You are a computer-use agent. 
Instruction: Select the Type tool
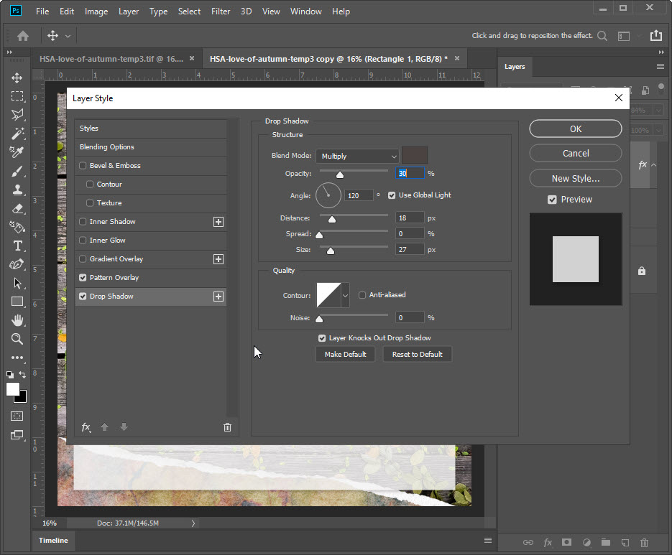(17, 246)
